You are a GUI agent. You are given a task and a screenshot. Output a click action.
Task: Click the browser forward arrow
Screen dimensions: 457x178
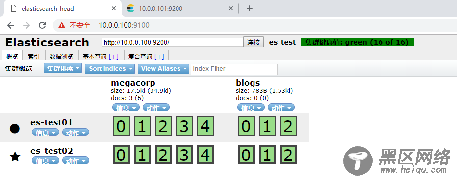[x=26, y=25]
